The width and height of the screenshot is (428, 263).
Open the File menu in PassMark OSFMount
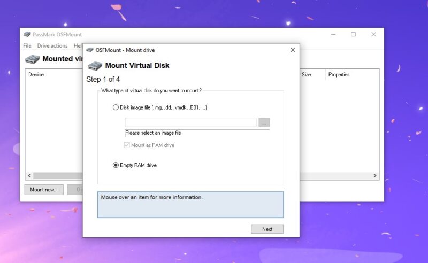click(x=27, y=46)
